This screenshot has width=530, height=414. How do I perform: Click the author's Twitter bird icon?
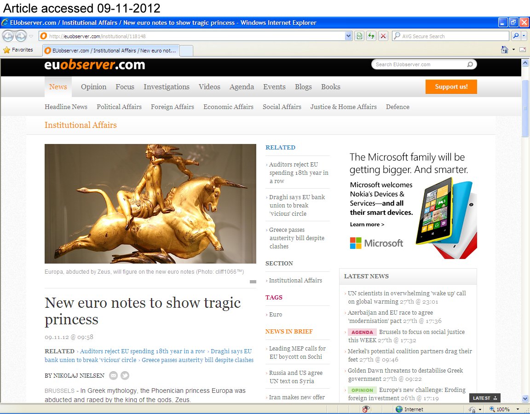(x=125, y=376)
